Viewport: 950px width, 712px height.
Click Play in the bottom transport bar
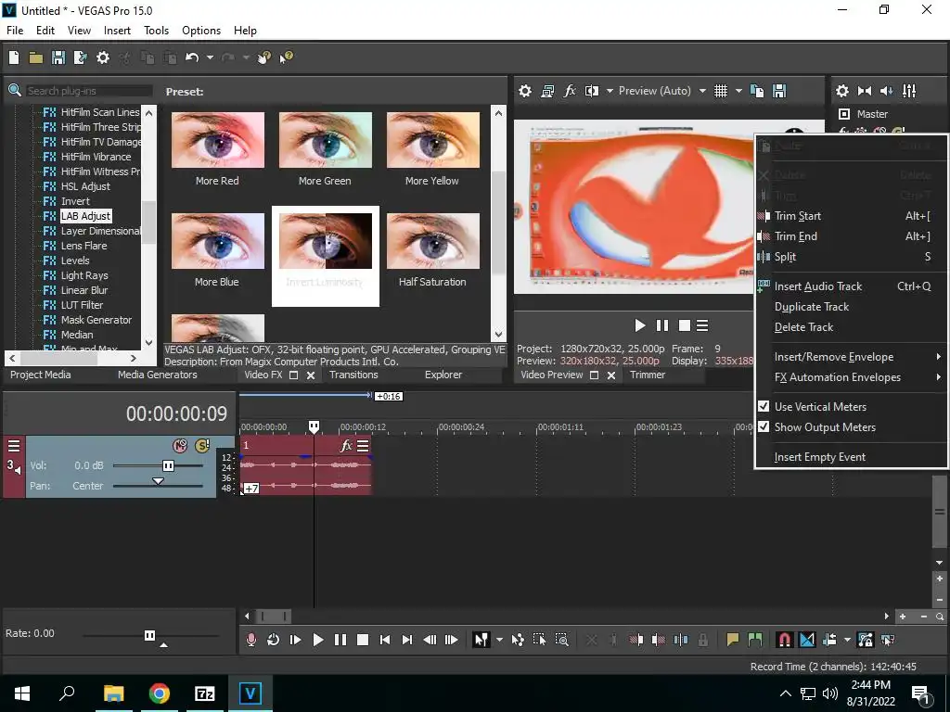click(317, 640)
